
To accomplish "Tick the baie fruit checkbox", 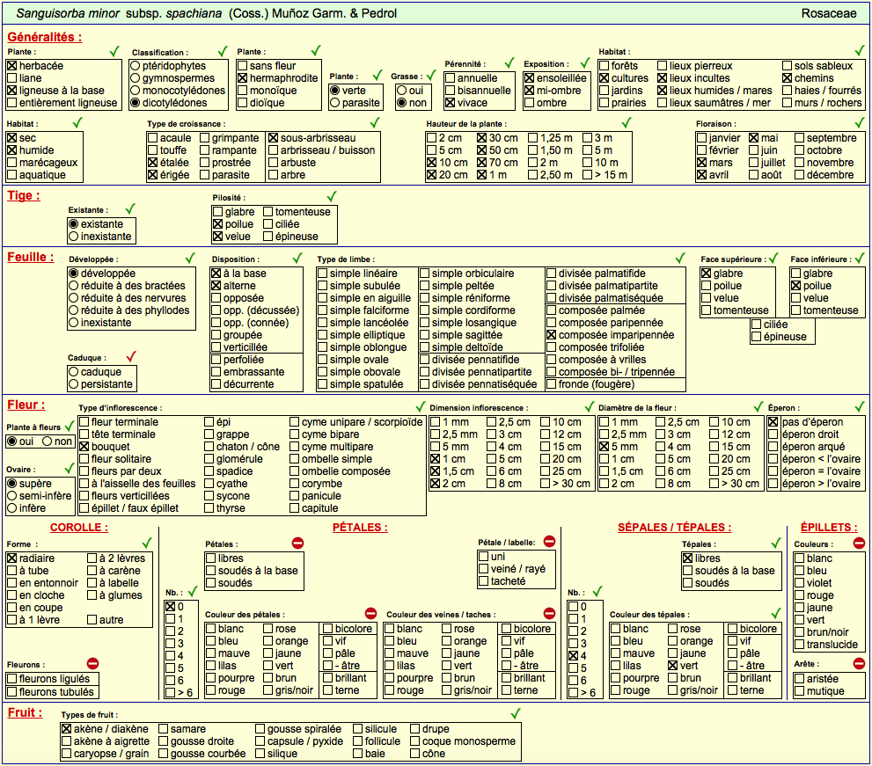I will [x=358, y=754].
